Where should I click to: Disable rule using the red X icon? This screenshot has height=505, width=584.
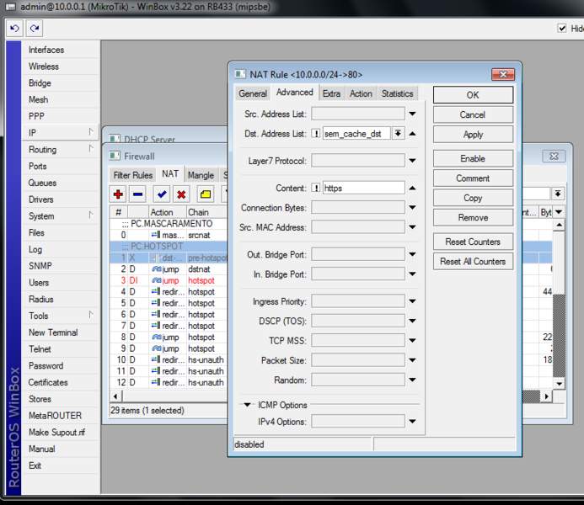[181, 194]
